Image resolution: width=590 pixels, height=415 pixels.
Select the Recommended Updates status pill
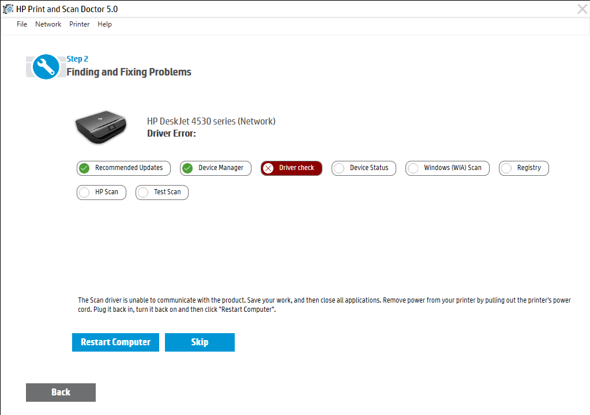click(123, 168)
